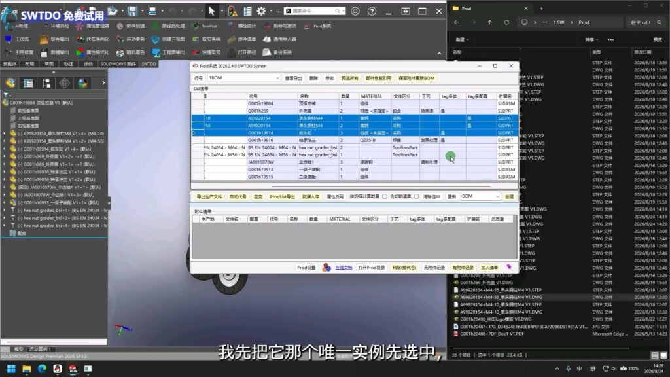670x377 pixels.
Task: Open the 新建 dropdown in File Explorer
Action: [x=462, y=39]
